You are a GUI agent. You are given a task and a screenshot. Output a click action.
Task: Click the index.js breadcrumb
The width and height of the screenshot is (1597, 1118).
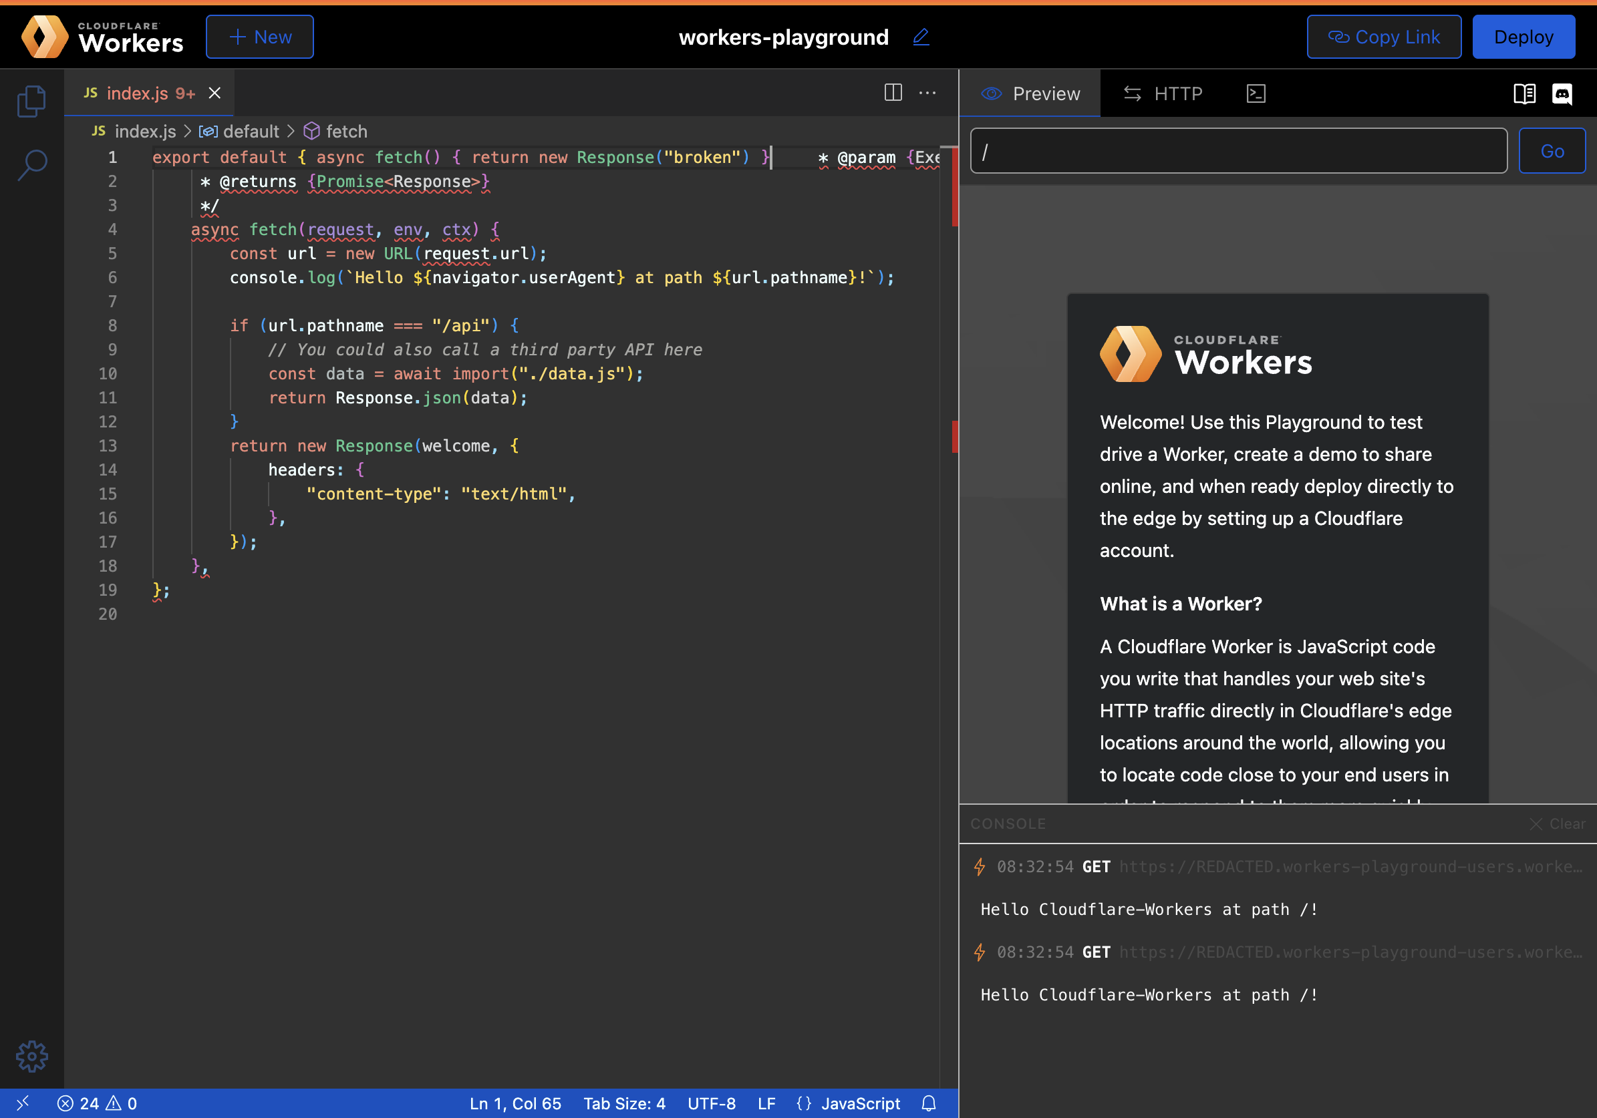pos(134,132)
